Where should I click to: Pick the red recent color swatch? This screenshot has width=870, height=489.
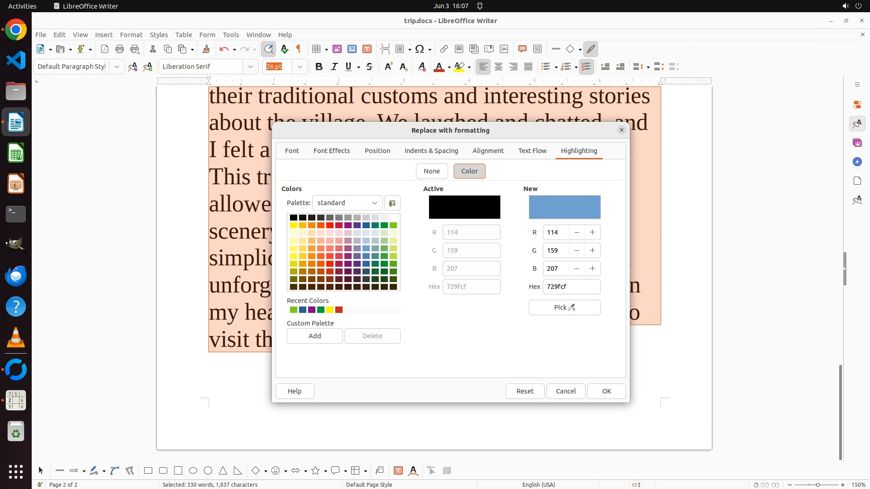[x=339, y=310]
